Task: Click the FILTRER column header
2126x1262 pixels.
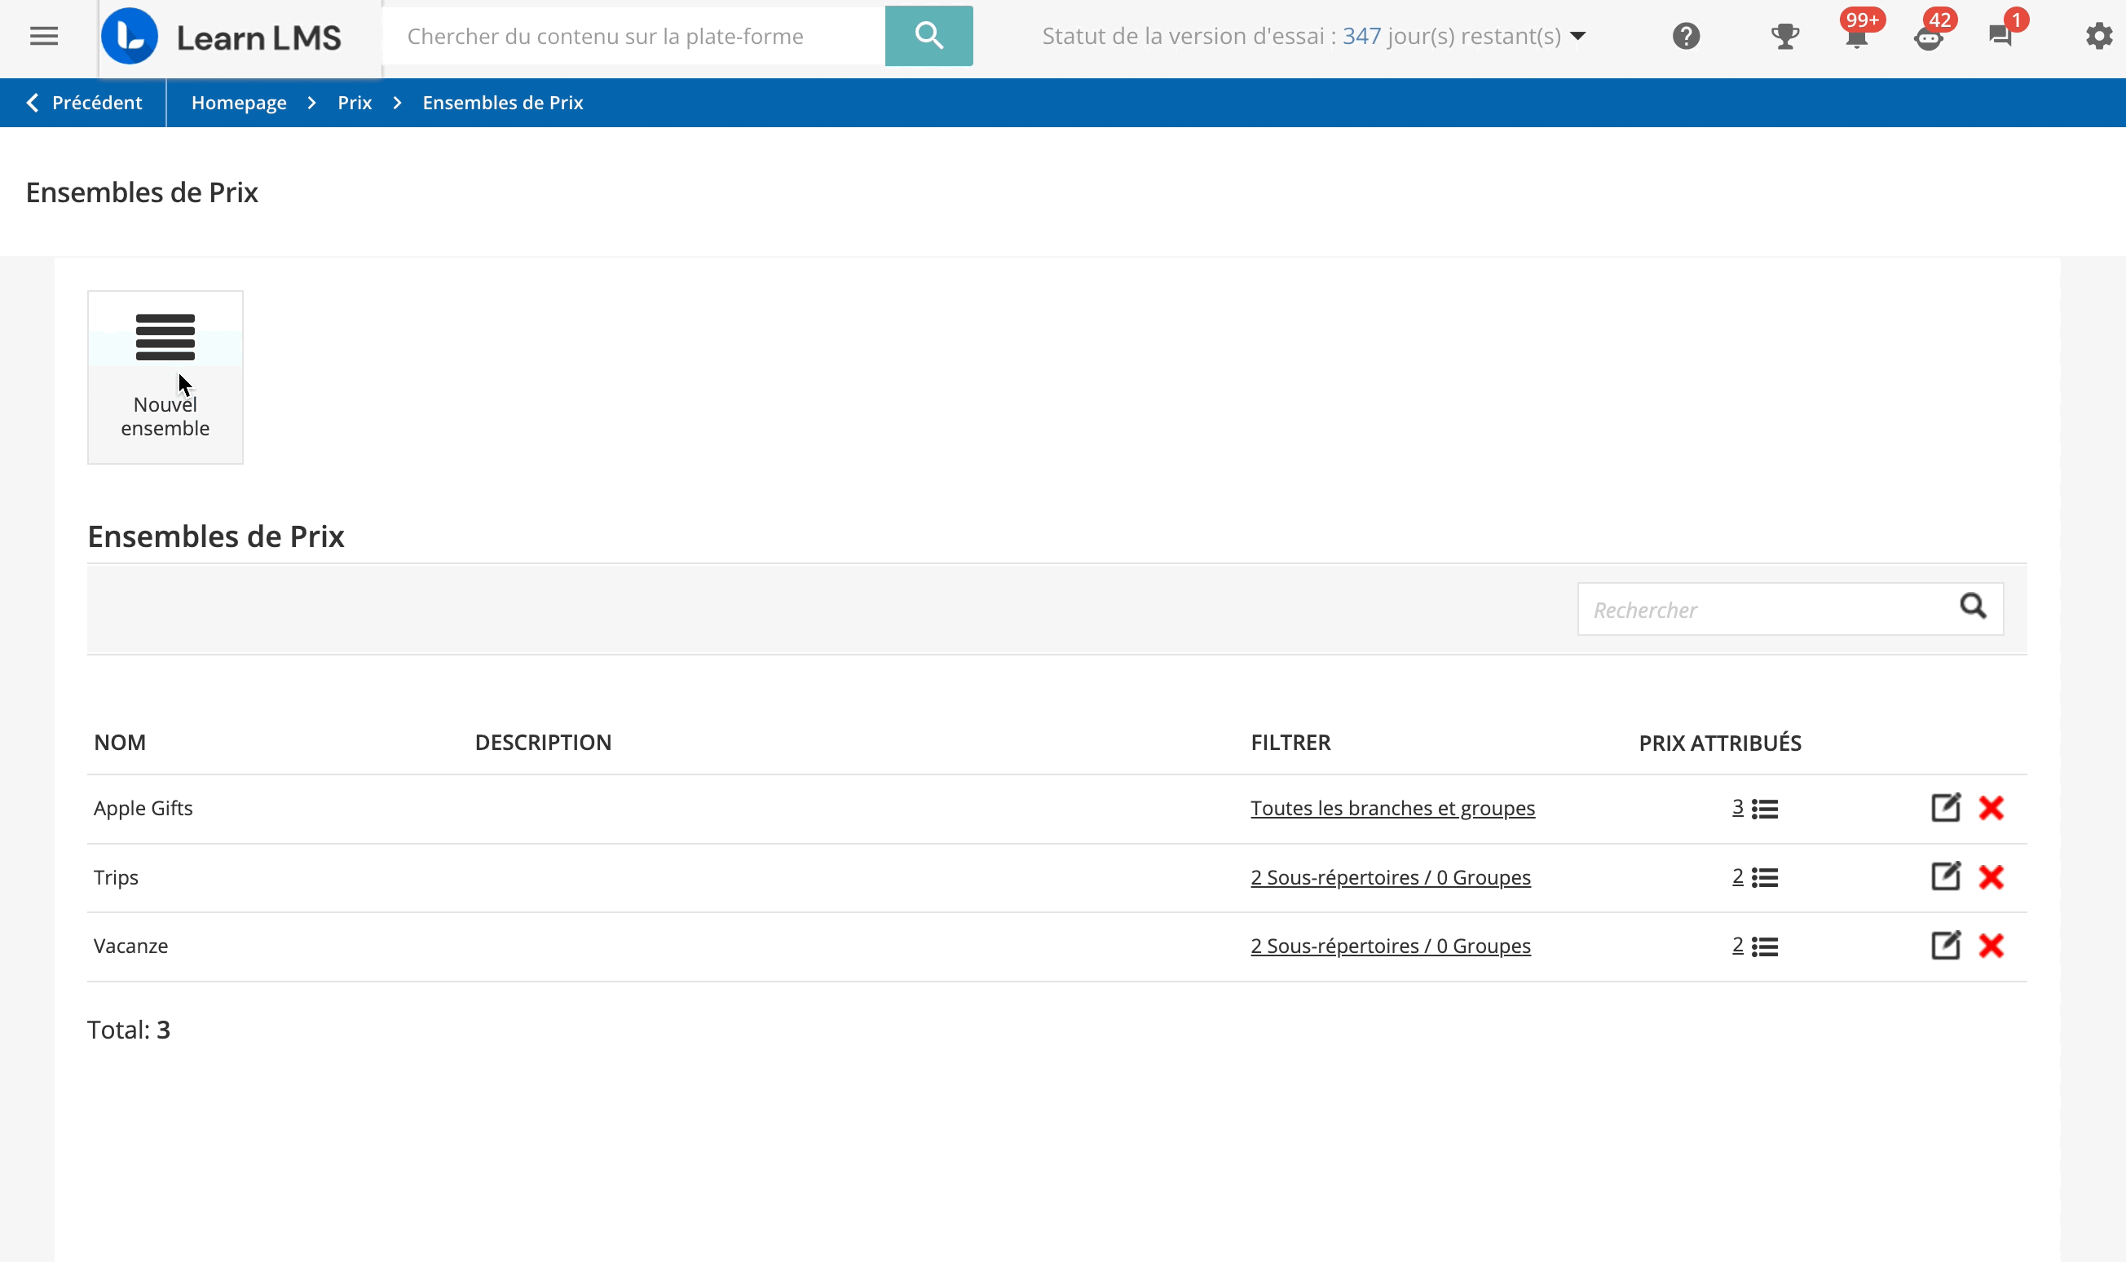Action: click(1290, 743)
